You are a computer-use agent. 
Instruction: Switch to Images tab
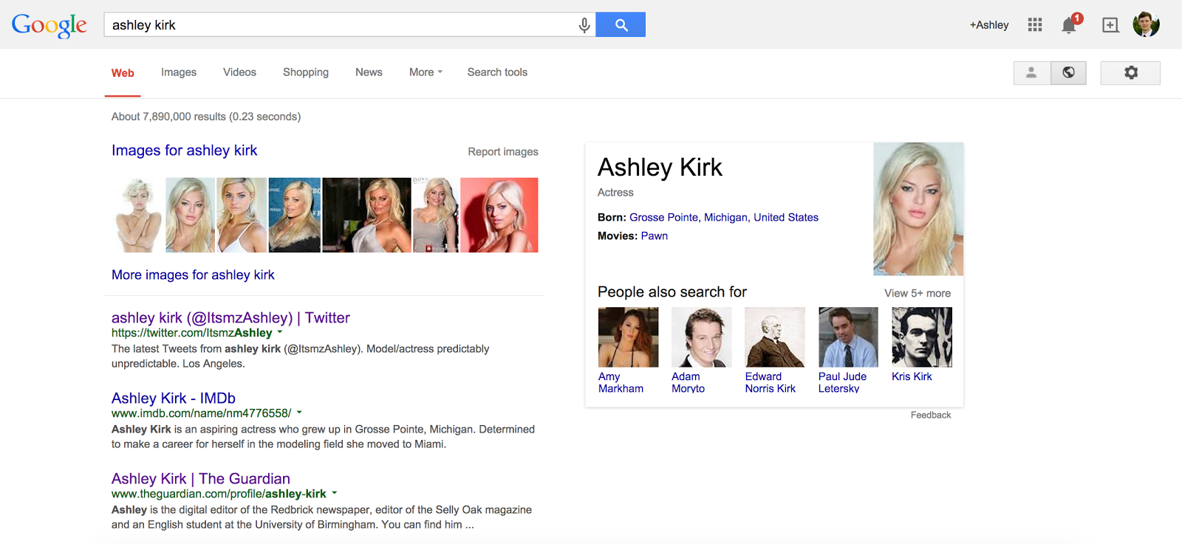179,72
